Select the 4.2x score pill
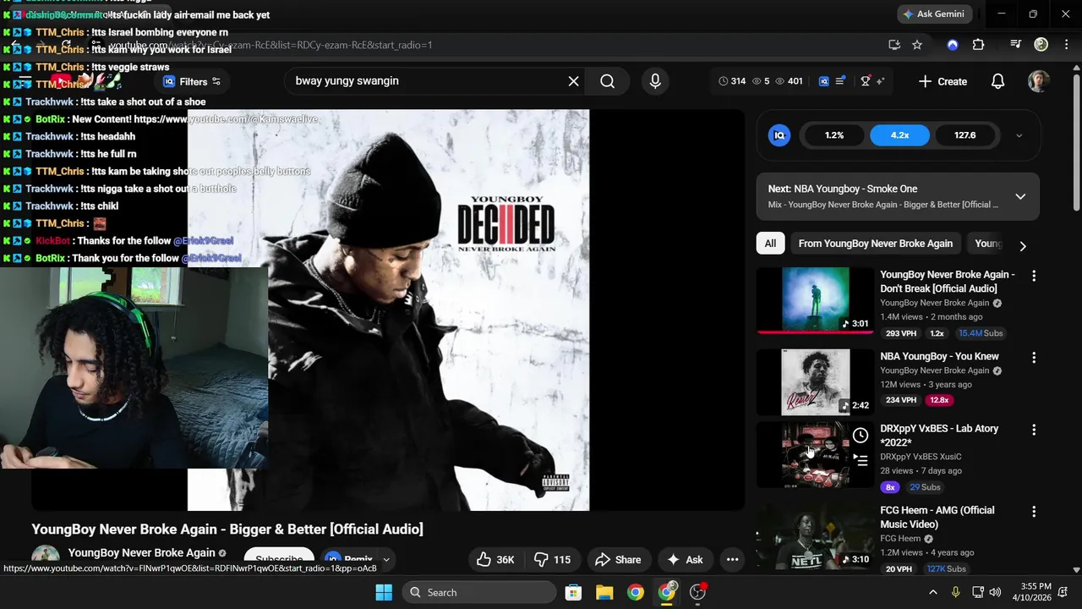The width and height of the screenshot is (1082, 609). click(x=899, y=135)
